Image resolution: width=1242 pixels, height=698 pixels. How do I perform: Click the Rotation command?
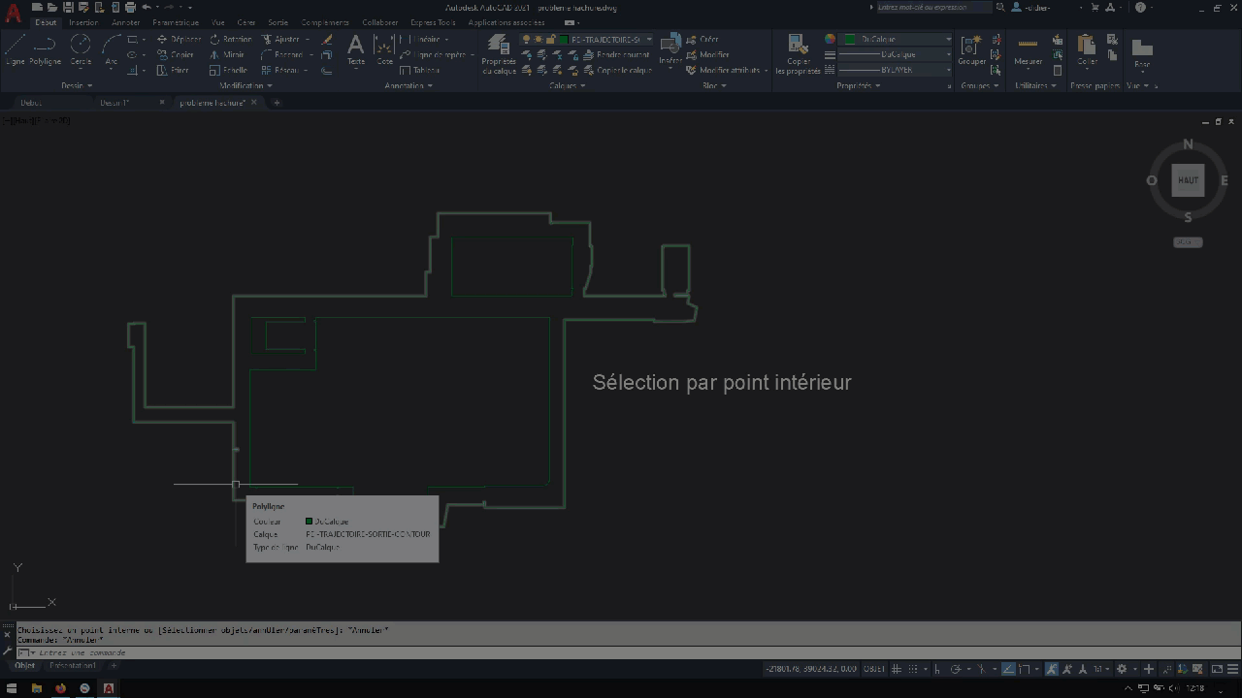click(236, 39)
